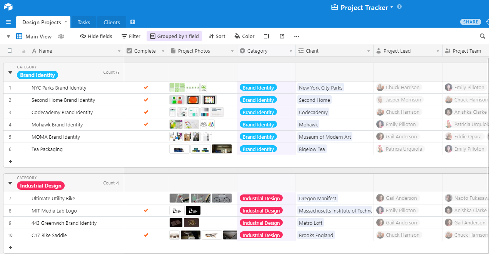This screenshot has width=489, height=254.
Task: Click Main View label
Action: pos(38,37)
